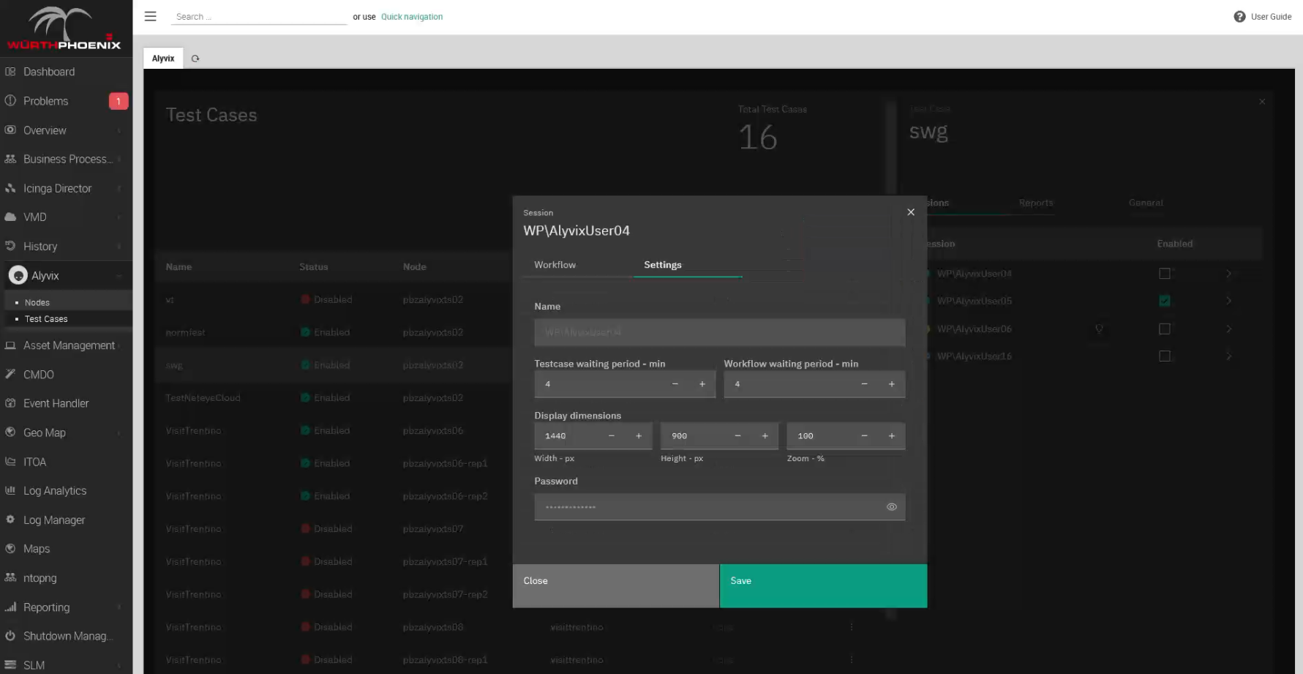This screenshot has width=1303, height=674.
Task: Open Shutdown Manager in the sidebar
Action: coord(67,636)
